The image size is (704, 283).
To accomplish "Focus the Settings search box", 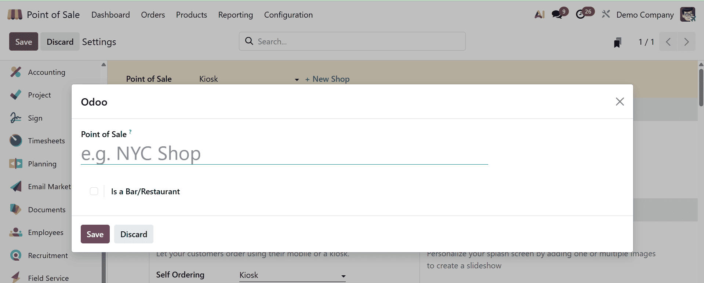I will (x=352, y=41).
